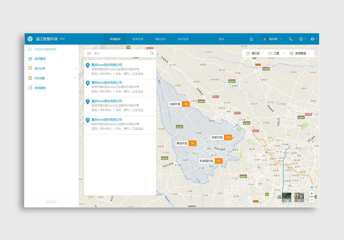Open result A company name link
344x240 pixels.
click(106, 65)
